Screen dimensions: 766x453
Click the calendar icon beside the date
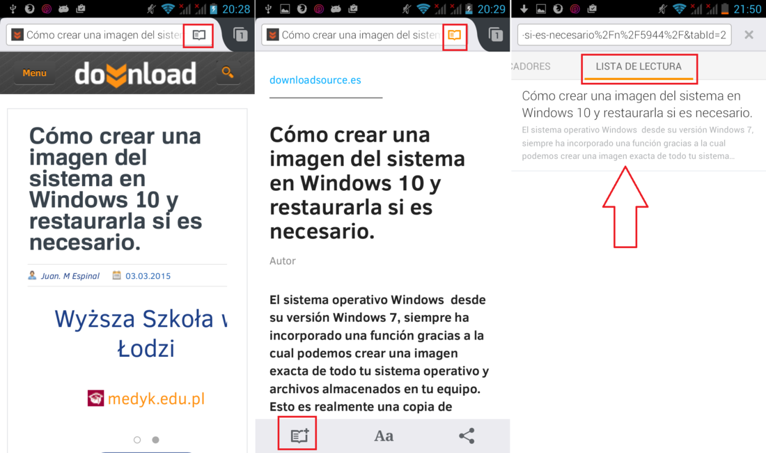[116, 275]
